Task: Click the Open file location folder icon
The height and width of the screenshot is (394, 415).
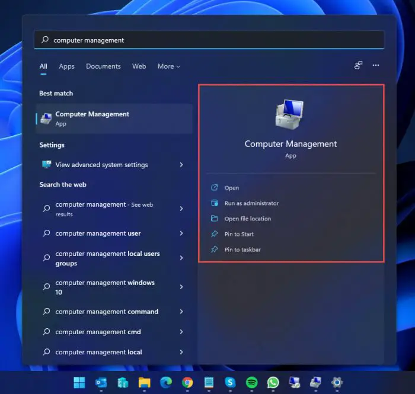Action: (x=215, y=219)
